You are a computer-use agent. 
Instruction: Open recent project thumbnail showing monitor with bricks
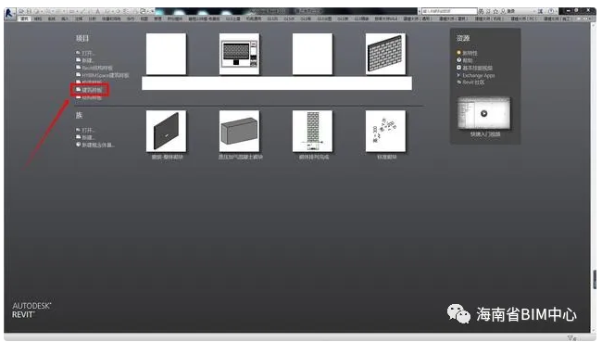coord(239,54)
